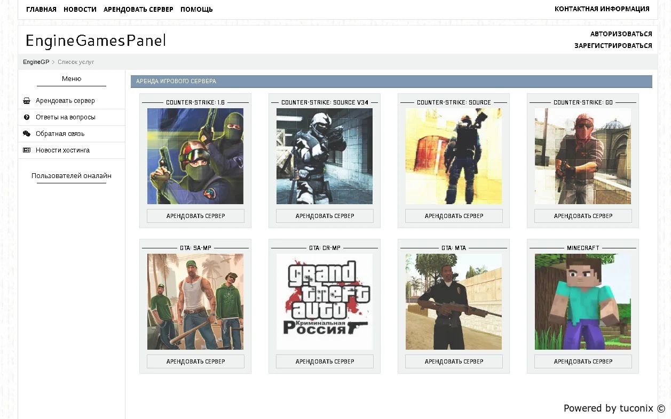Image resolution: width=671 pixels, height=419 pixels.
Task: Click the shopping basket icon beside Арендовать сервер
Action: coord(27,101)
